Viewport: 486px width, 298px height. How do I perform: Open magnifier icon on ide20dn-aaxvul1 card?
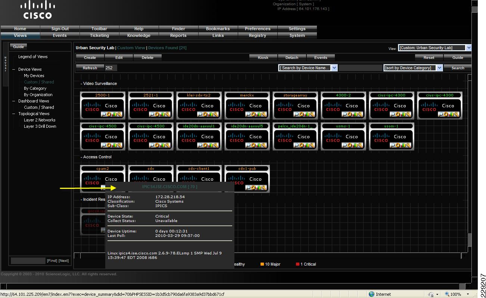(200, 145)
